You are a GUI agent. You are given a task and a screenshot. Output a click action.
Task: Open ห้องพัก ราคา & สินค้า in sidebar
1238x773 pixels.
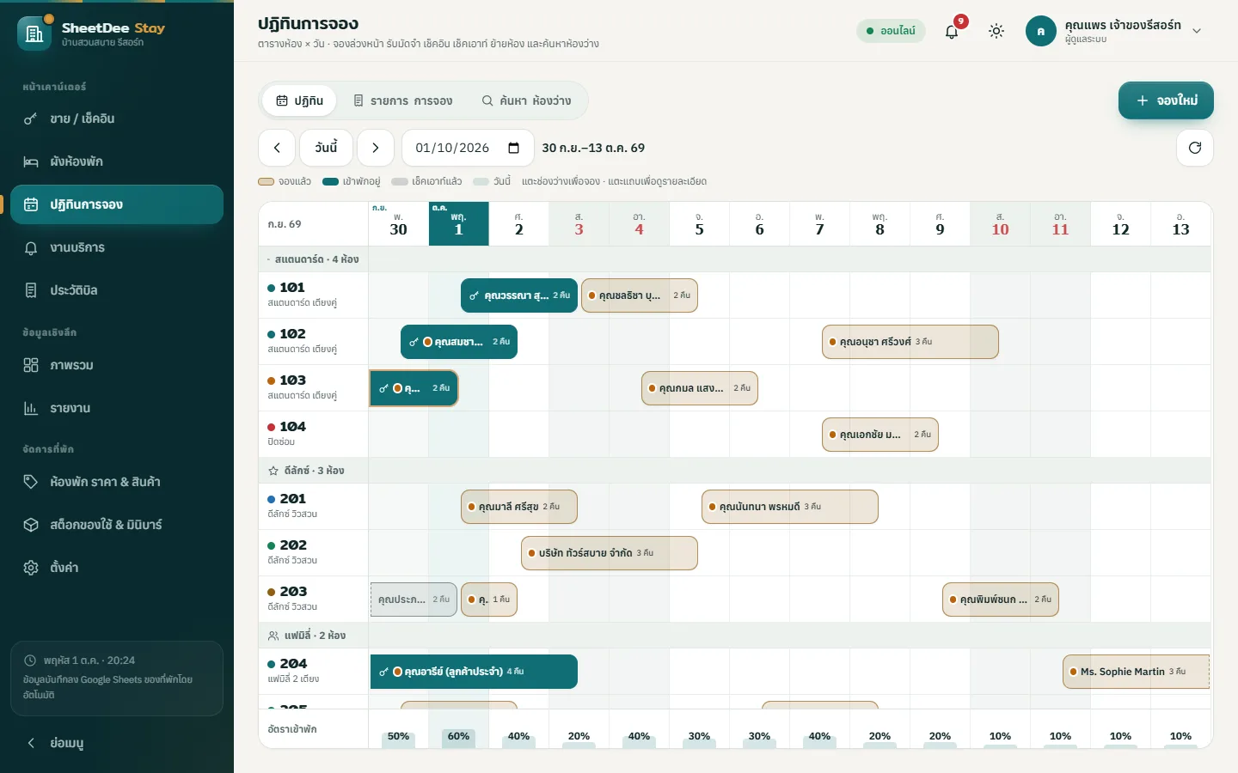click(117, 482)
